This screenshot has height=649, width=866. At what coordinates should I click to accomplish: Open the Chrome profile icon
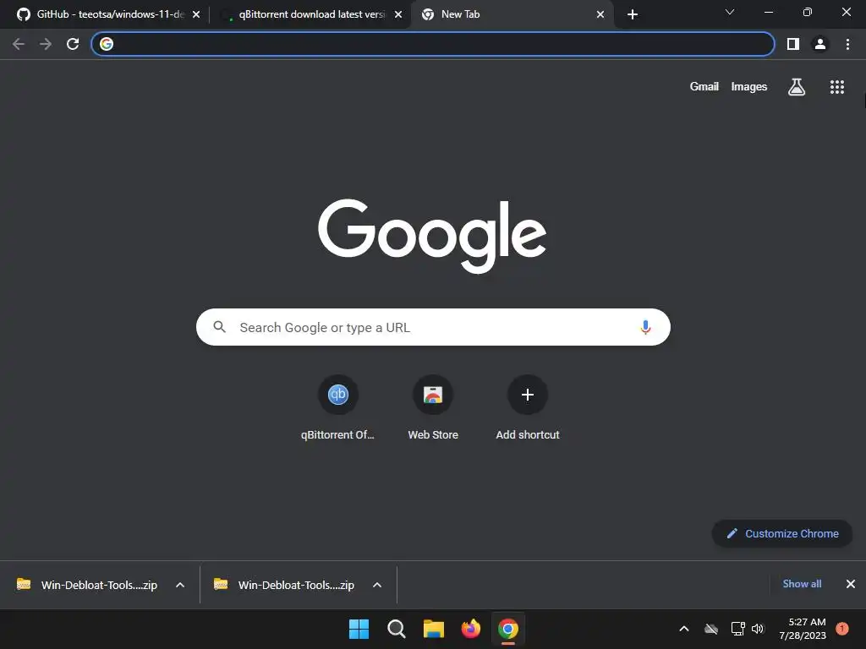click(820, 44)
